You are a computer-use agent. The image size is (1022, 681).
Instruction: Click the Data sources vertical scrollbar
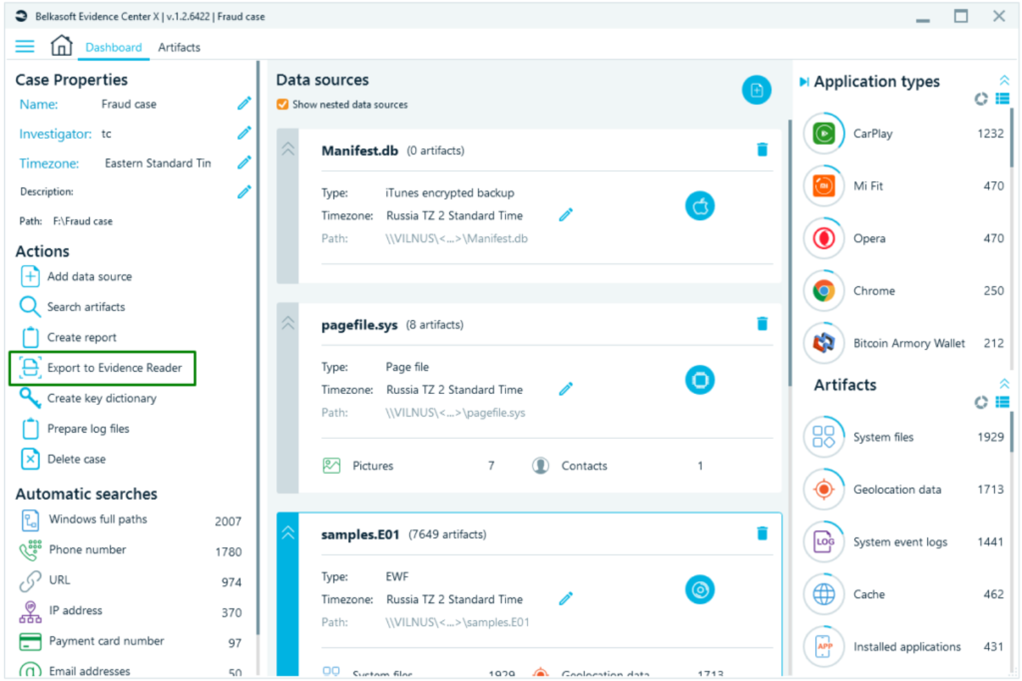790,253
